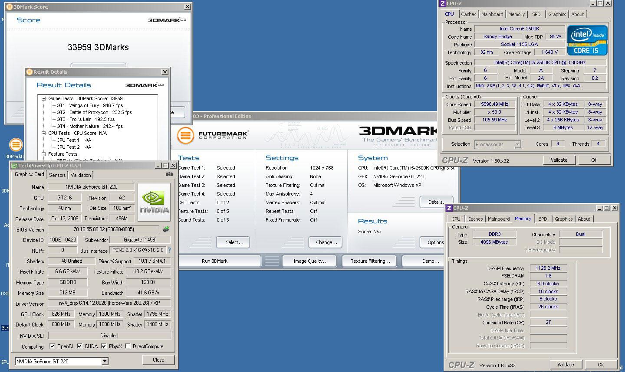
Task: Click the GPU Clock 826 MHz field
Action: (61, 314)
